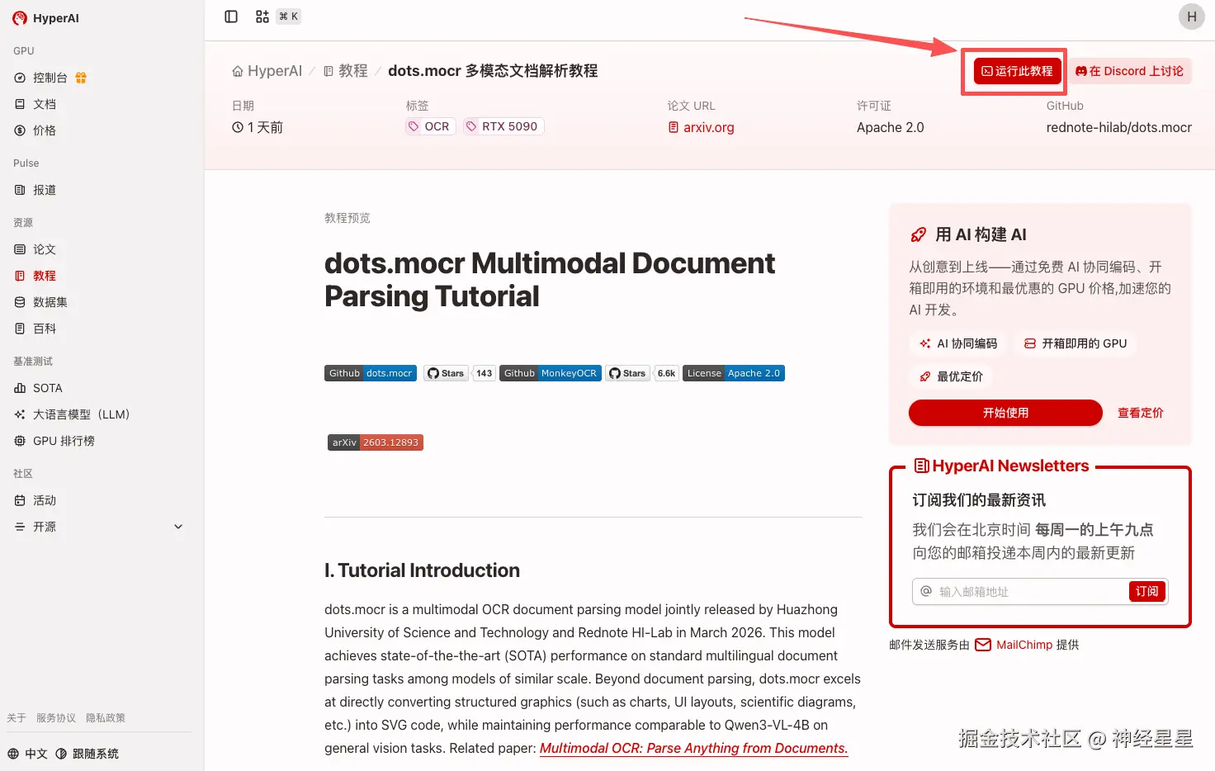Screen dimensions: 1215x771
Task: Click the Stars 6.6k badge
Action: click(x=642, y=373)
